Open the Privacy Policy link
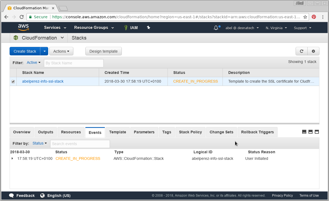329x201 pixels. click(x=282, y=196)
